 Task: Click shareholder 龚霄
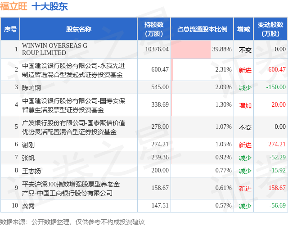(x=28, y=206)
